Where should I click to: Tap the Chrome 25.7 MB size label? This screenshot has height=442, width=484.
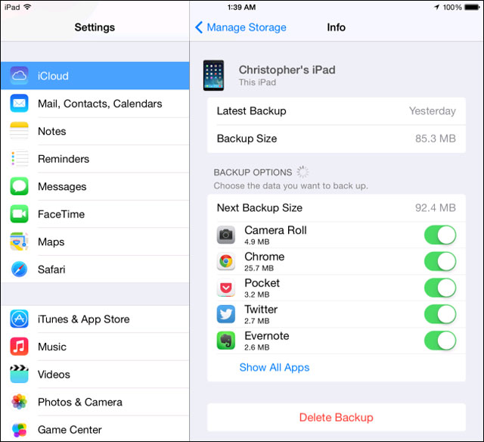tap(259, 268)
